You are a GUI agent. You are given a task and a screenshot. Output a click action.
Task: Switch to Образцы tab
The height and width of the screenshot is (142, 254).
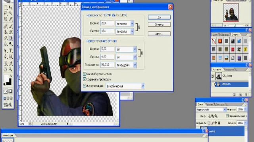pyautogui.click(x=225, y=35)
